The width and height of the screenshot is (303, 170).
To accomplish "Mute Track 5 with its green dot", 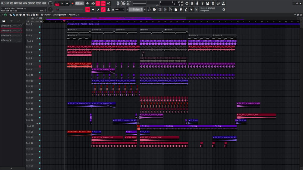I will point(40,50).
